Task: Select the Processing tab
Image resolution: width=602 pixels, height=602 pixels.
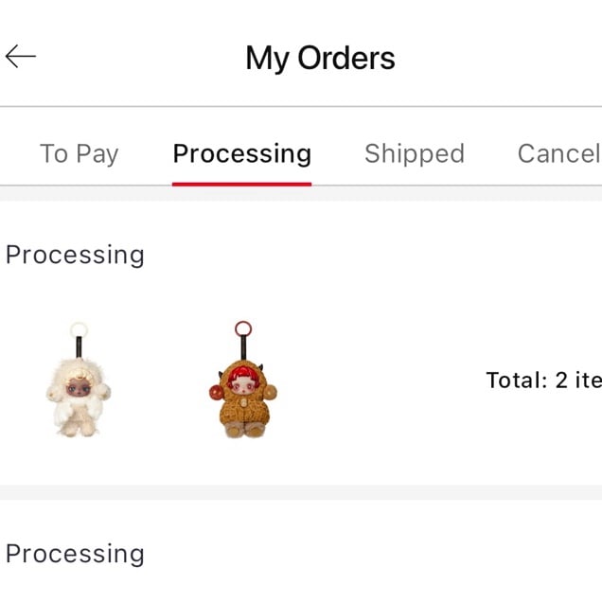Action: 241,153
